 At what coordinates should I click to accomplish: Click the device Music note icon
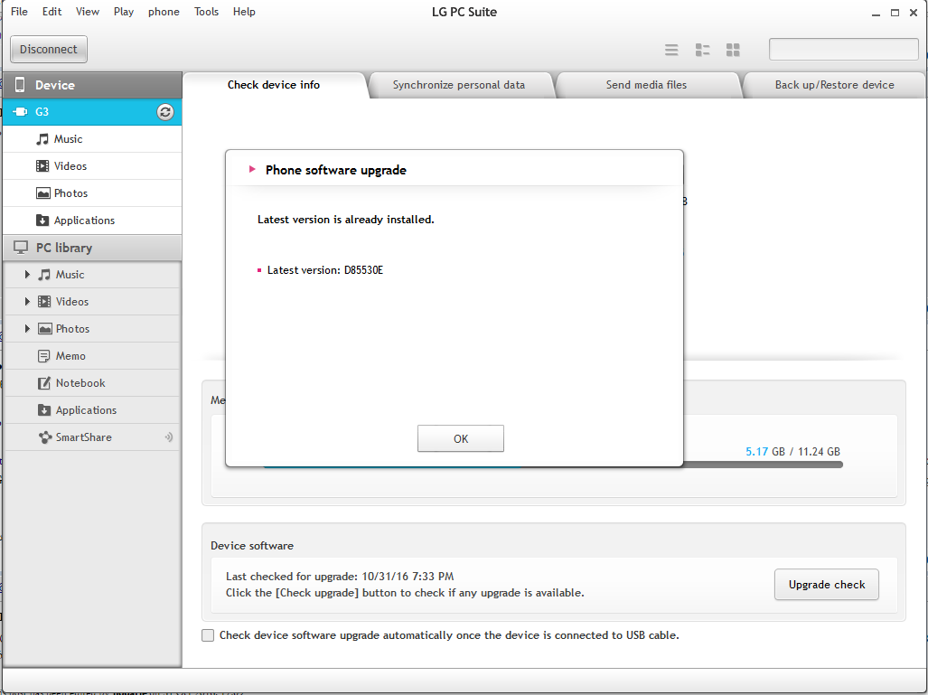[42, 139]
